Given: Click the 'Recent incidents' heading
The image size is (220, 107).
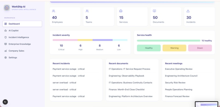Looking at the screenshot, I should (61, 63).
